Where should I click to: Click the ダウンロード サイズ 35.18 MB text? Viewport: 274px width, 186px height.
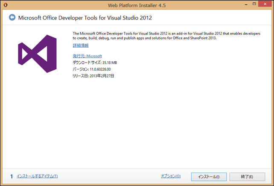95,63
